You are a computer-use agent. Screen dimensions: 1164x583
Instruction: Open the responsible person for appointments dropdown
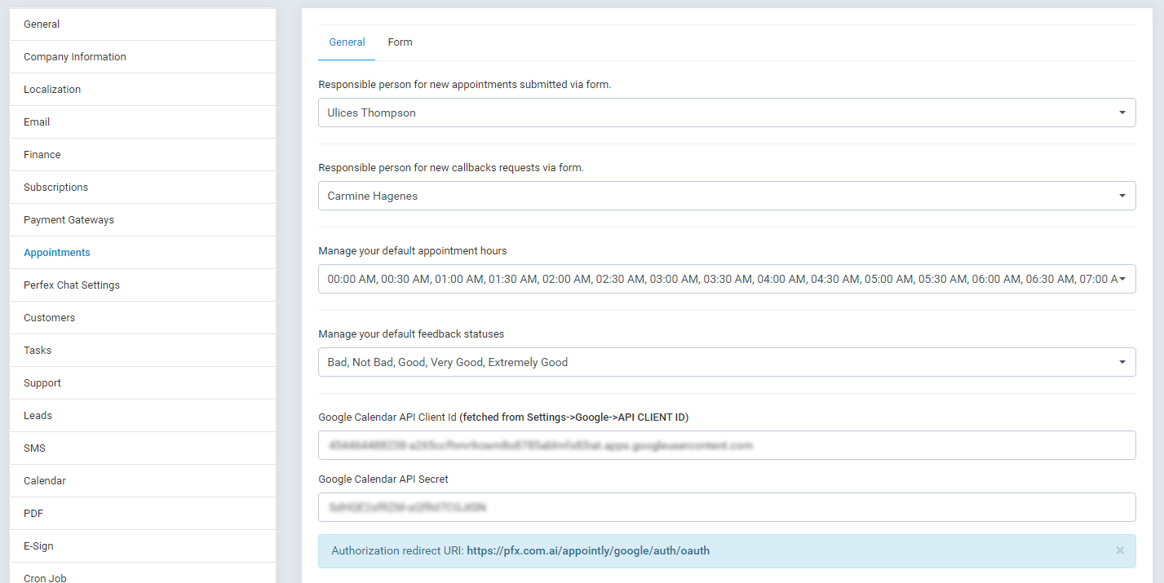(x=726, y=113)
